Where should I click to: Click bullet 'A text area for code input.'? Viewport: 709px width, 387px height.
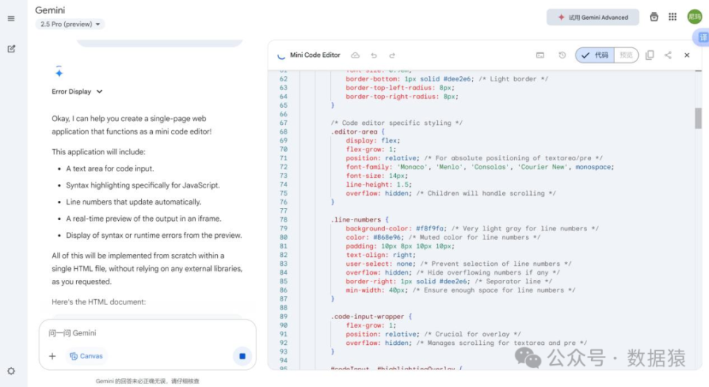coord(110,168)
